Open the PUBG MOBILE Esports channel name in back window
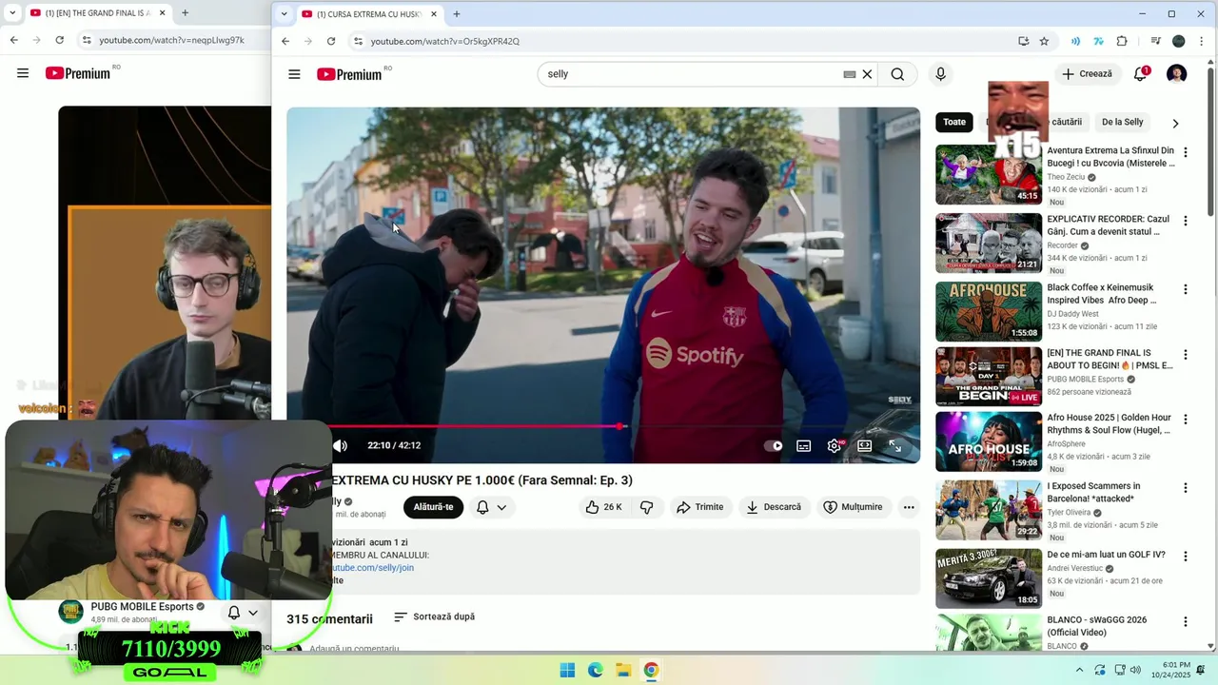1218x685 pixels. click(142, 607)
